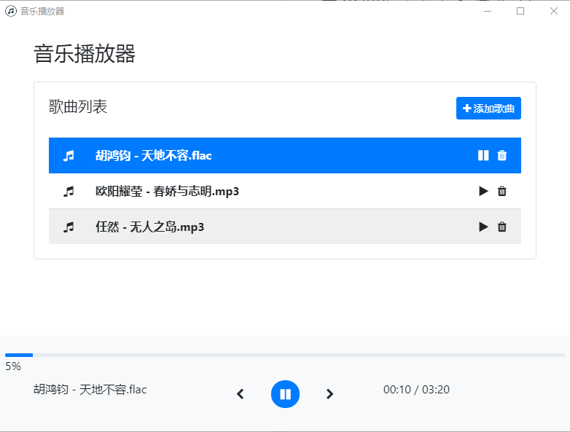The image size is (570, 432).
Task: Pause 胡鸿钧 - 天地不容.flac in list row
Action: (483, 155)
